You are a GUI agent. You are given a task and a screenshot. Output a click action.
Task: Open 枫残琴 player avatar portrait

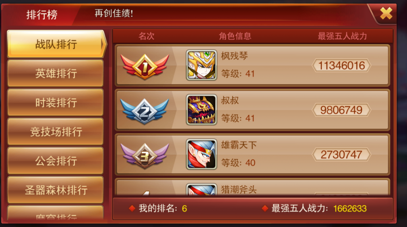pos(202,65)
